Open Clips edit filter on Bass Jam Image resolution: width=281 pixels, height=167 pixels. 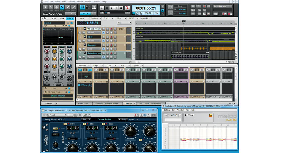tap(94, 49)
